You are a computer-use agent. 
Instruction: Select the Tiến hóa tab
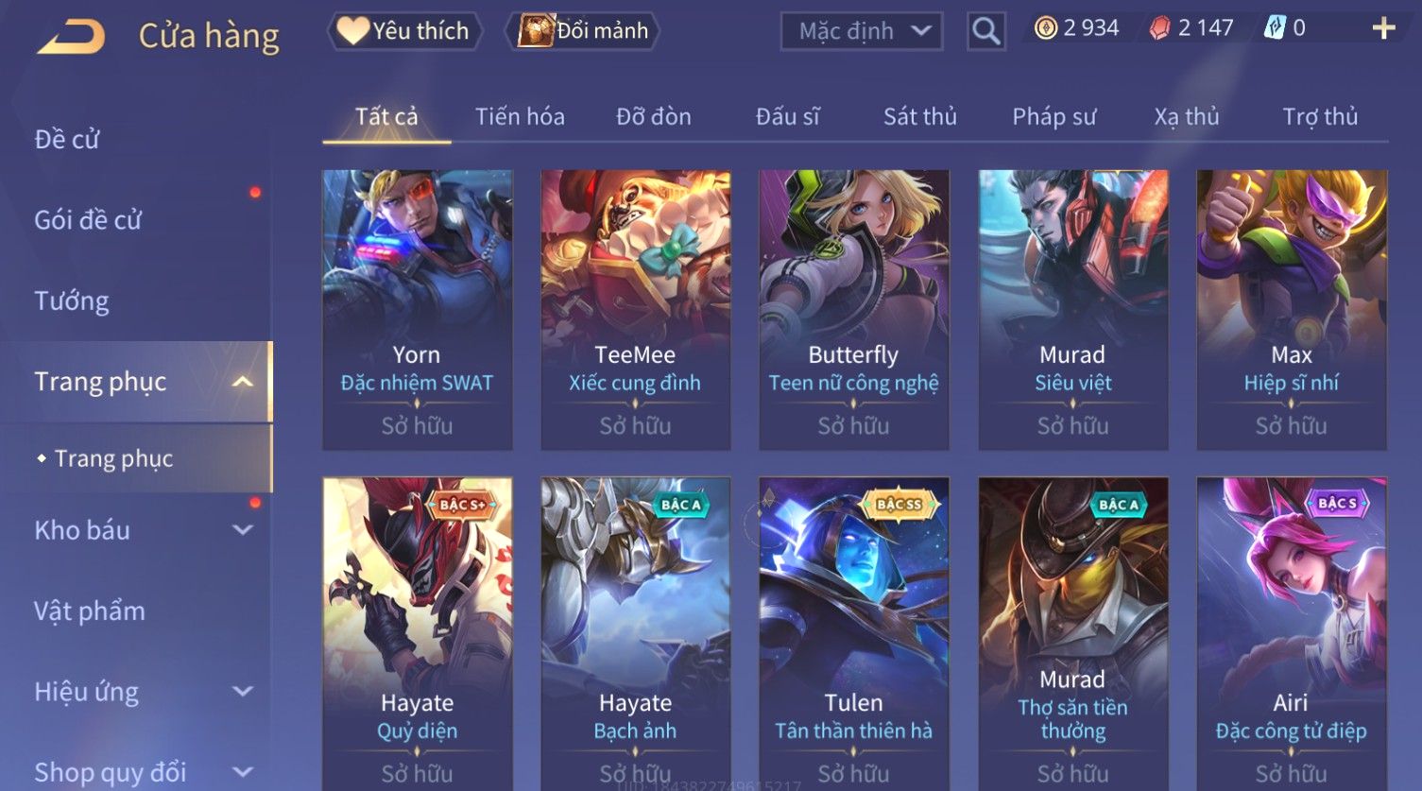[520, 116]
